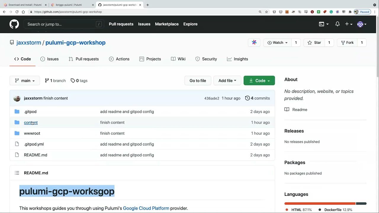Click the red tag extension icon
Image resolution: width=379 pixels, height=213 pixels.
tap(325, 12)
